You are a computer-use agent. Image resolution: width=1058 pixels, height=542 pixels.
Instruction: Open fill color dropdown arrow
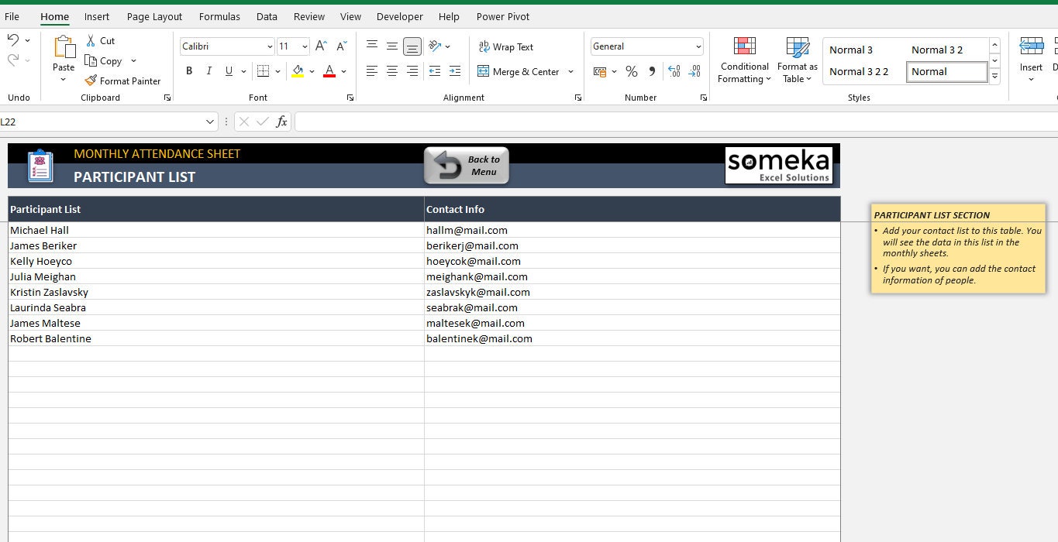coord(312,71)
